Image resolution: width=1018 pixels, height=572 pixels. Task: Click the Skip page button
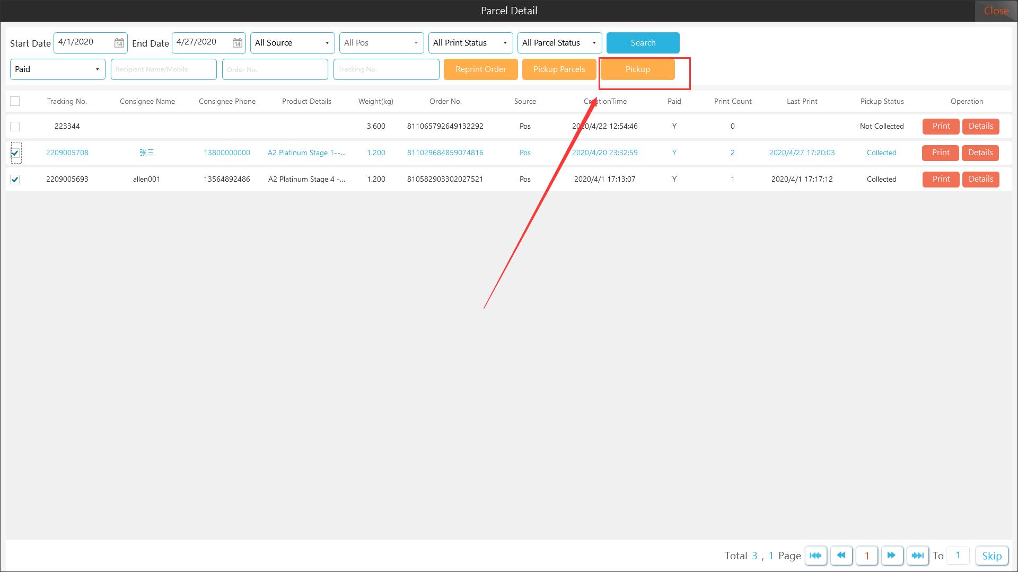[991, 556]
